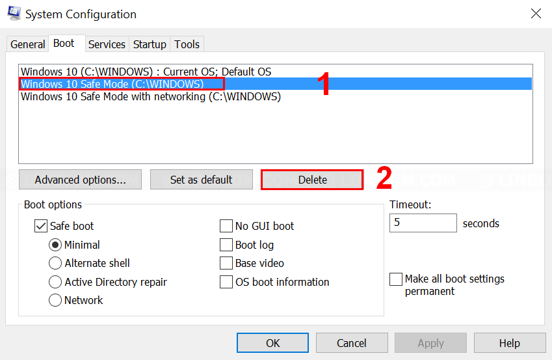Open the Services tab
Screen dimensions: 552x360
(x=107, y=44)
